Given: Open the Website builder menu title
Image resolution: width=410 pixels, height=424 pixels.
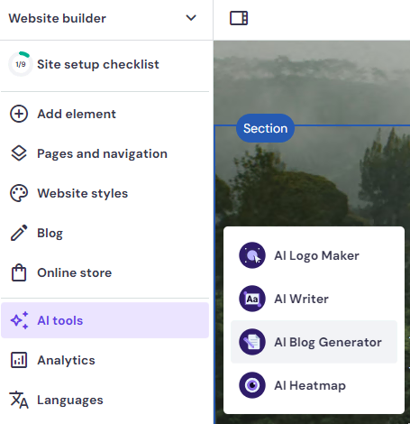Looking at the screenshot, I should tap(57, 18).
